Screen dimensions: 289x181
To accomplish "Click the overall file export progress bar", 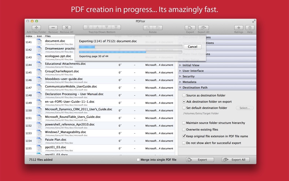I will 130,47.
